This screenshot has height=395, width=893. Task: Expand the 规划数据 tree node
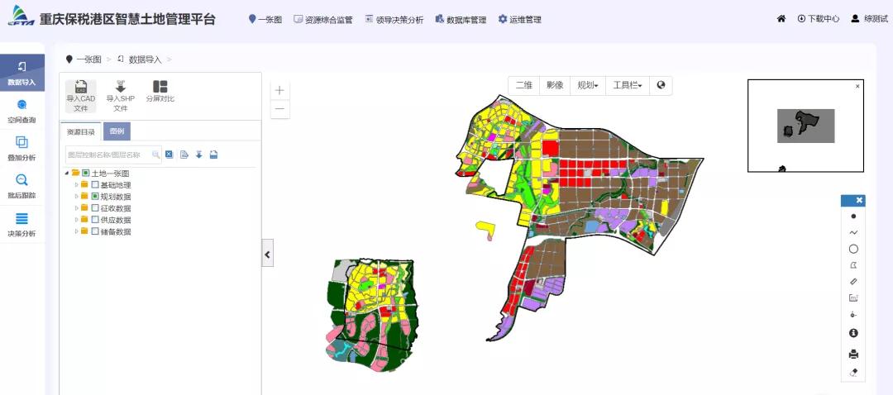77,197
